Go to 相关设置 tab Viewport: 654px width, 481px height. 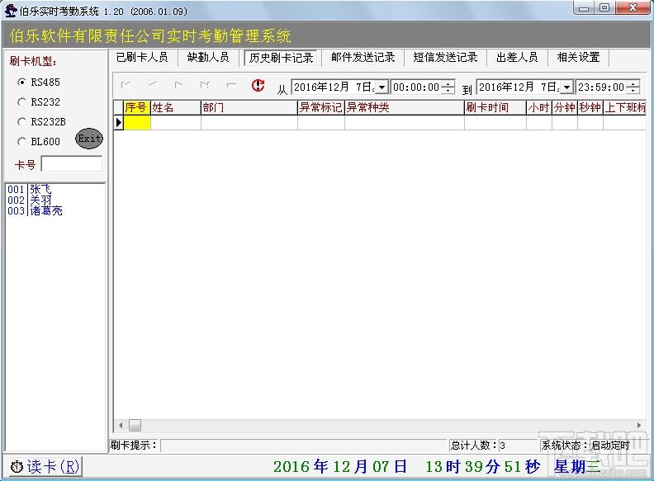[579, 58]
